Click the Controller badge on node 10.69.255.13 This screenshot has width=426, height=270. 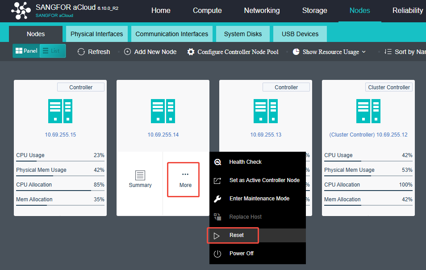[286, 87]
